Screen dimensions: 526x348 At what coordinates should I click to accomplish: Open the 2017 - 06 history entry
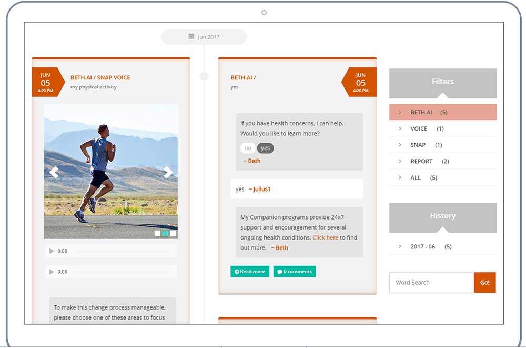[443, 246]
